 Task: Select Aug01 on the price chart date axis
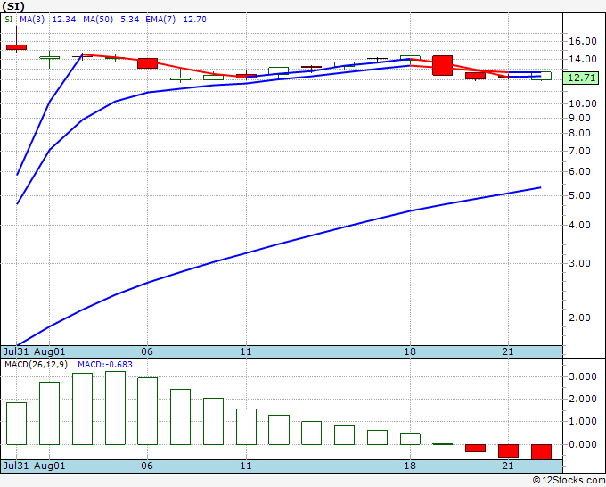50,351
